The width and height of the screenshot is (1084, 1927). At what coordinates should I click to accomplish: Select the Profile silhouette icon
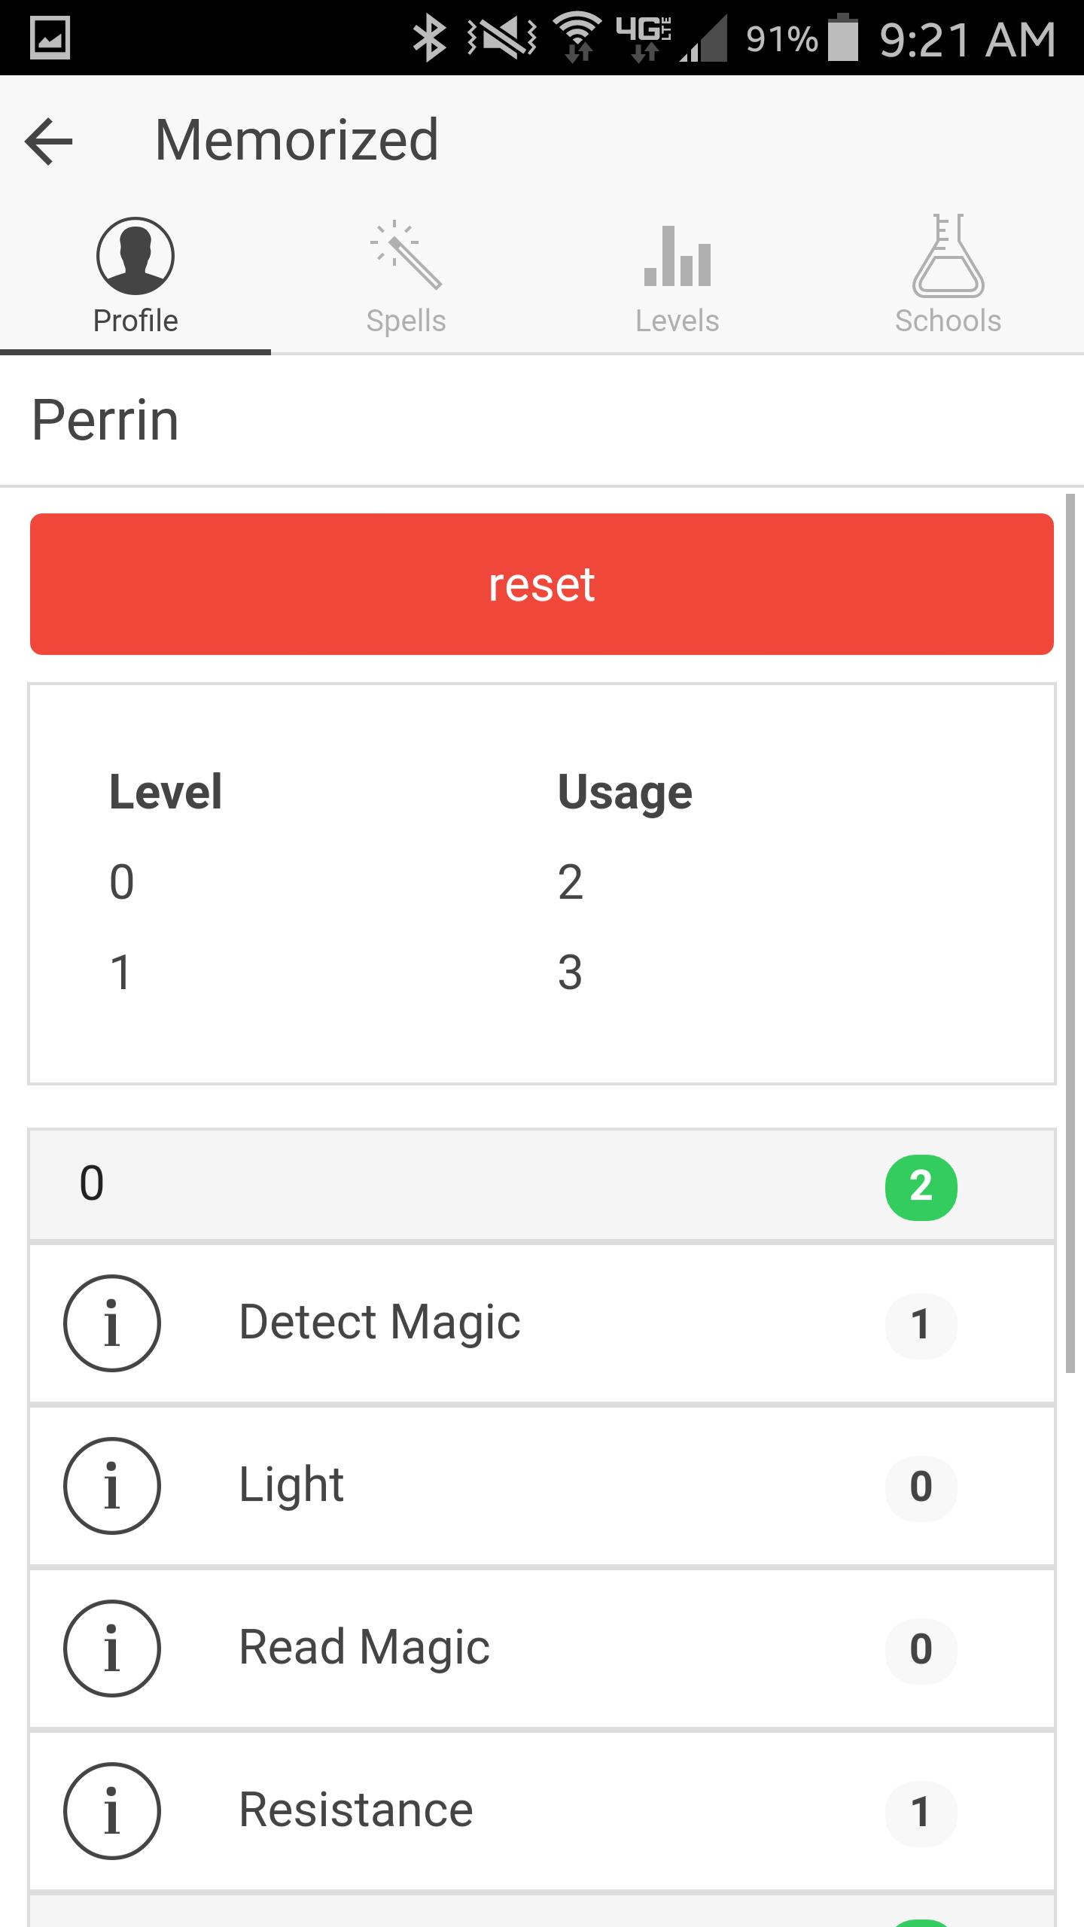tap(135, 256)
